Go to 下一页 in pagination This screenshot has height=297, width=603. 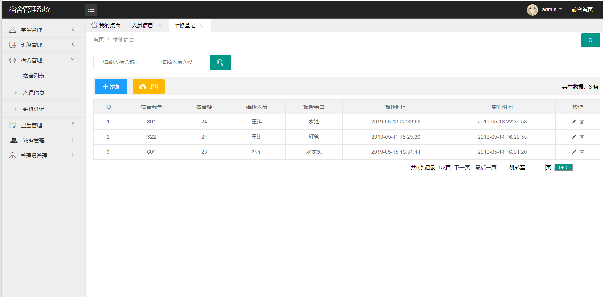tap(462, 167)
